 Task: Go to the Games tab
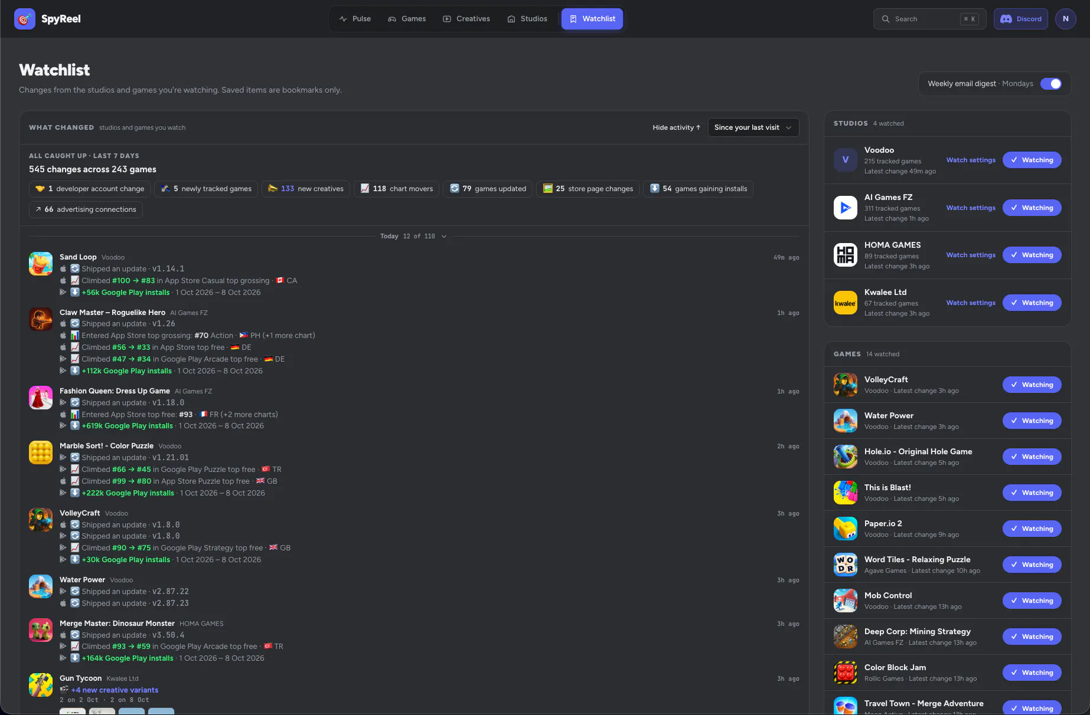[407, 19]
